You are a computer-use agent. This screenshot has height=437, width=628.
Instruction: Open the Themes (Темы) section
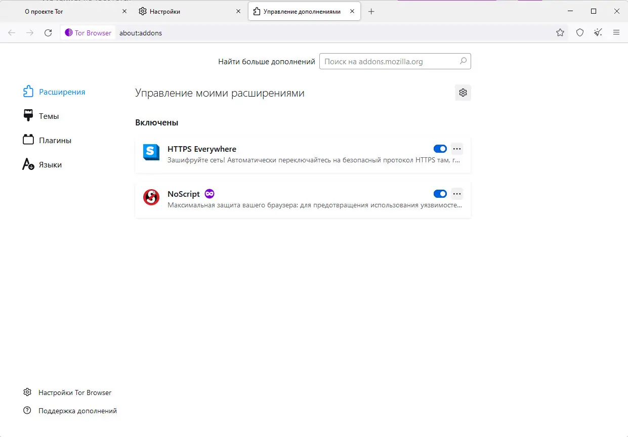[x=41, y=116]
